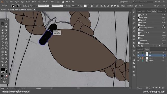The image size is (167, 94).
Task: Select the Width tool
Action: coord(3,45)
